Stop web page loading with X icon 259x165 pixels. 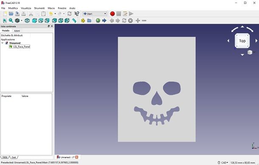[x=130, y=20]
